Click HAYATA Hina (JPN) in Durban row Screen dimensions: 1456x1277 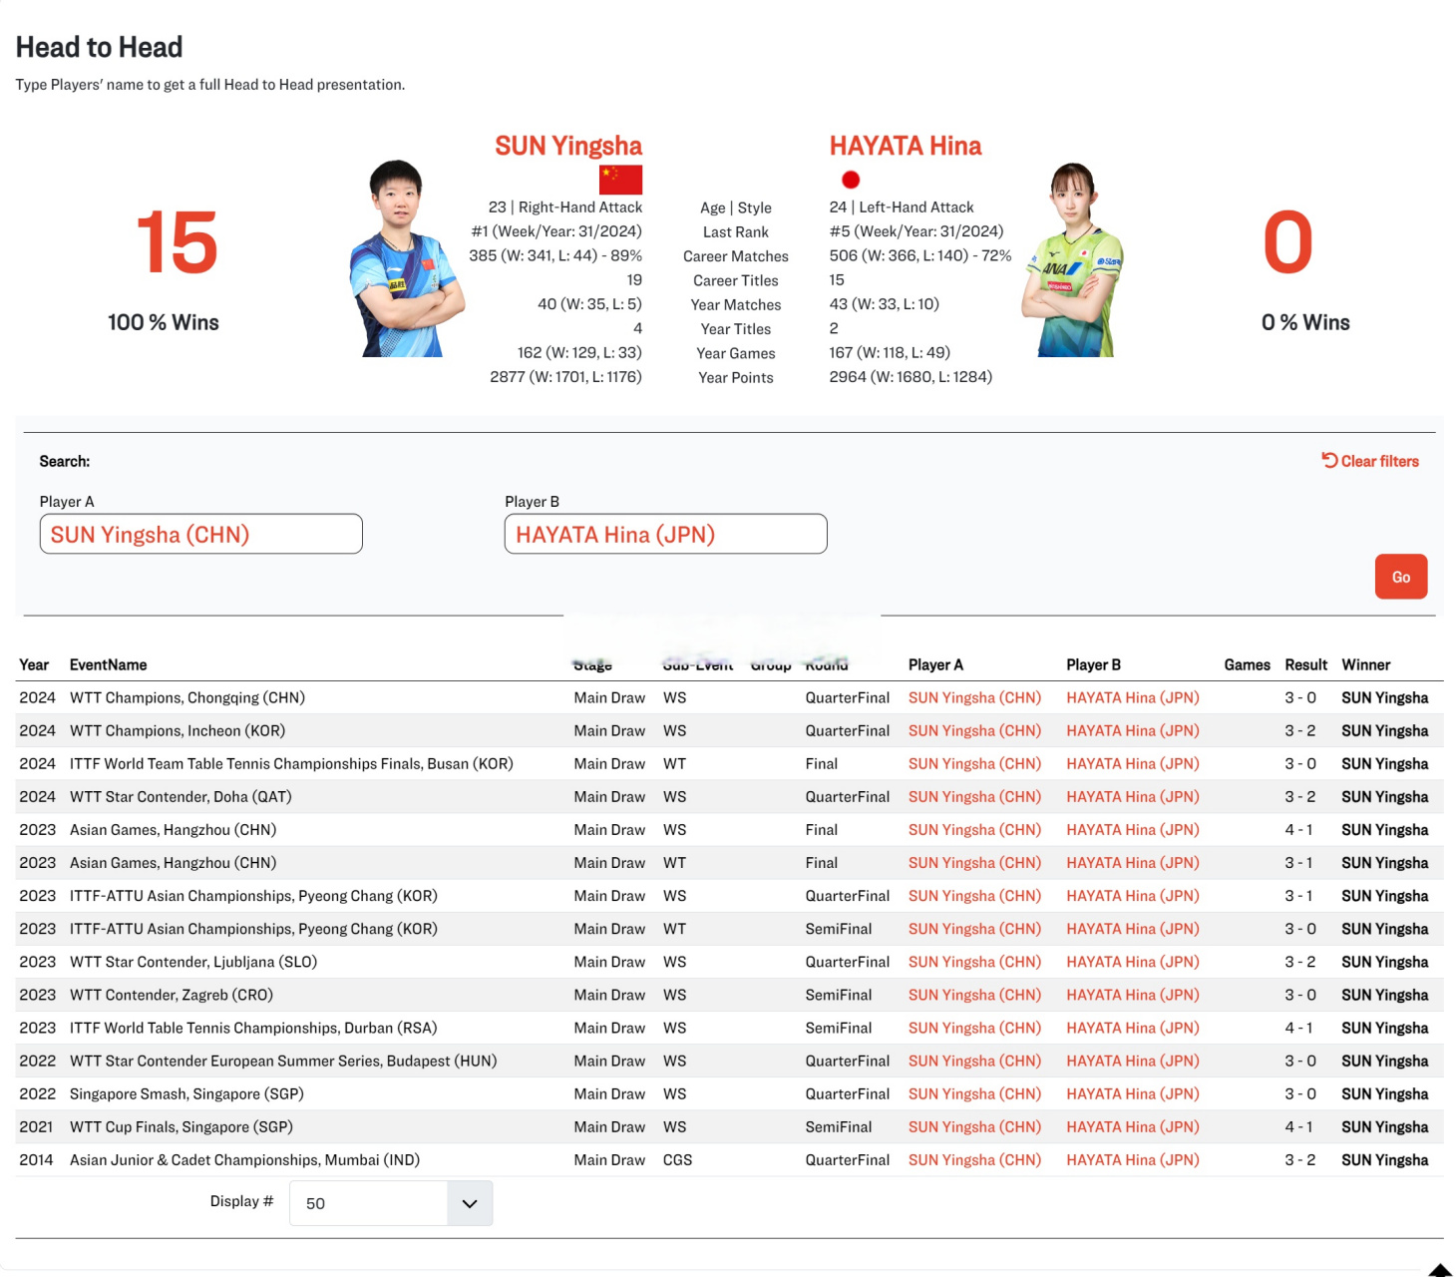point(1133,1028)
